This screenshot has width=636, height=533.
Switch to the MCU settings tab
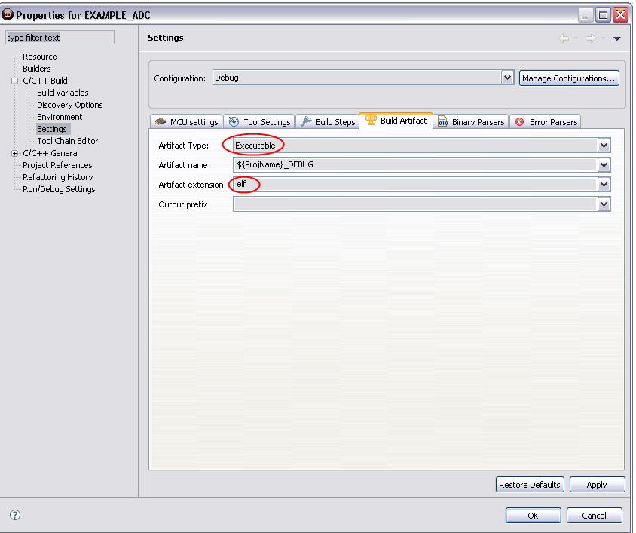(186, 122)
